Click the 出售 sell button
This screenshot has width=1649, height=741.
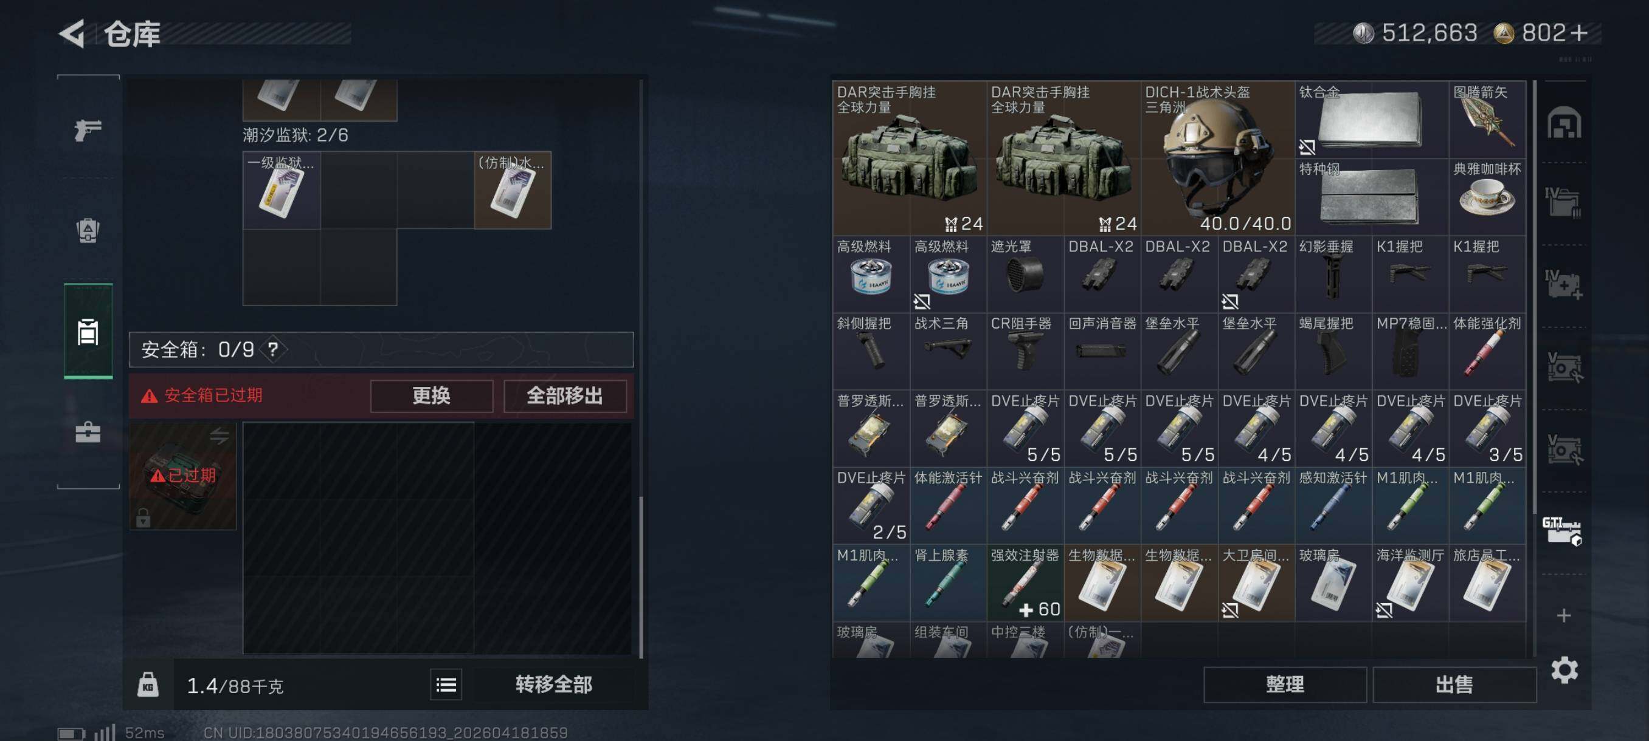pyautogui.click(x=1454, y=685)
